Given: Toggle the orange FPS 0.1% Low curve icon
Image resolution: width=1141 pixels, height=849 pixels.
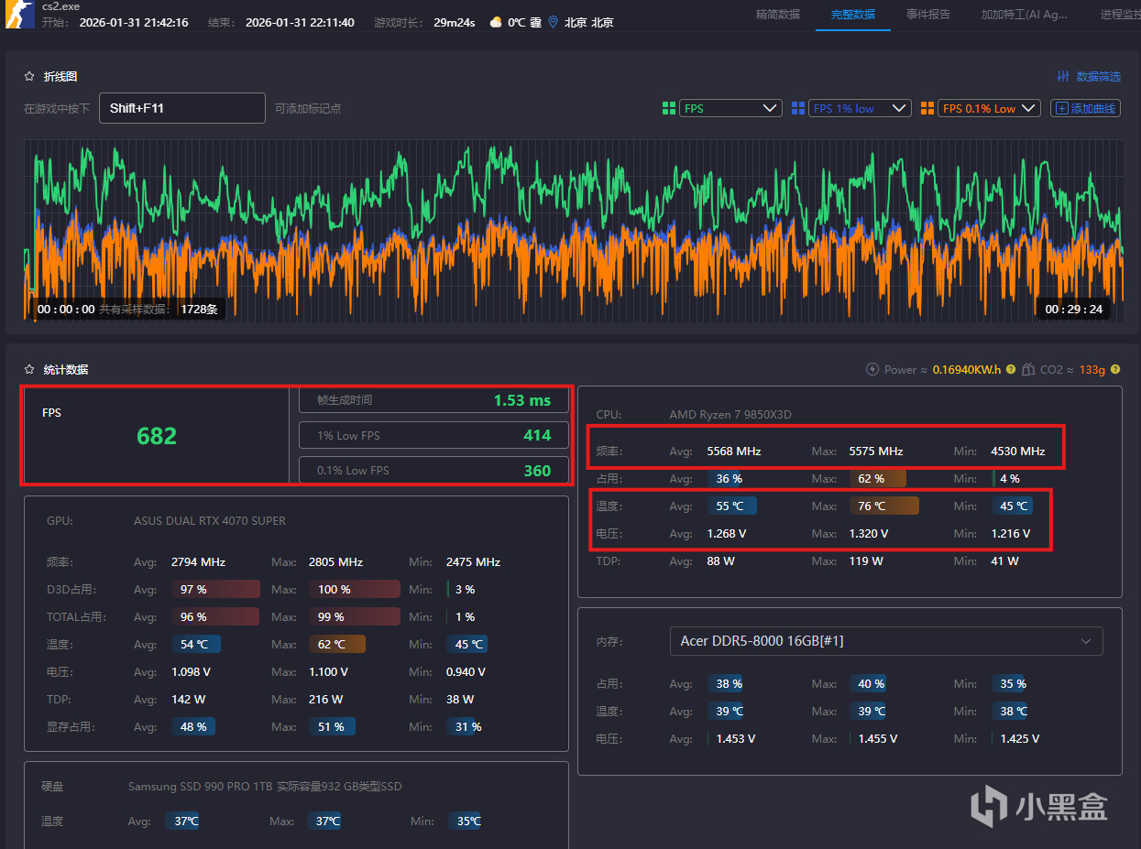Looking at the screenshot, I should pyautogui.click(x=927, y=108).
